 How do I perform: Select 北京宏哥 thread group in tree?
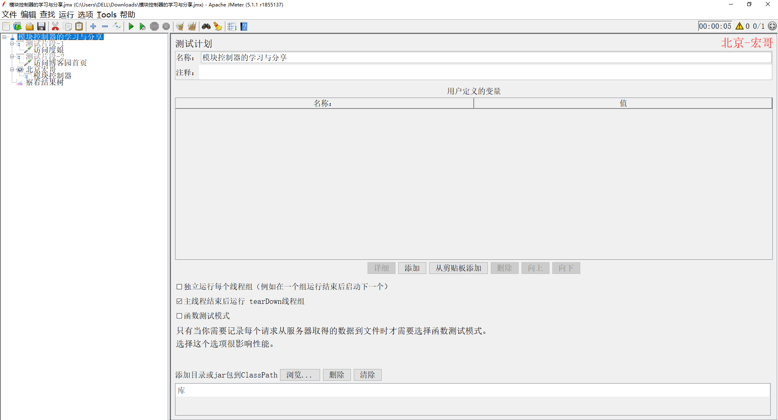pos(41,69)
